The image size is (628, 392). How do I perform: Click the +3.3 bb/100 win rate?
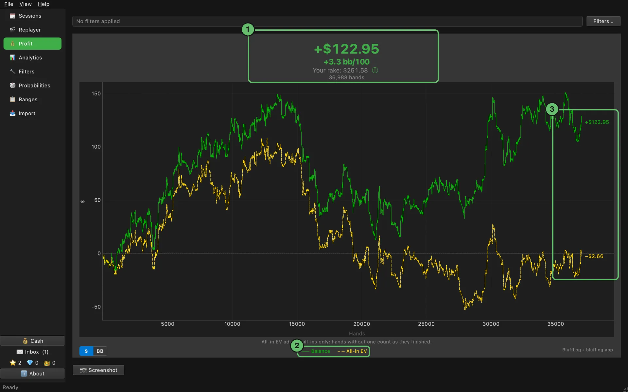coord(346,62)
